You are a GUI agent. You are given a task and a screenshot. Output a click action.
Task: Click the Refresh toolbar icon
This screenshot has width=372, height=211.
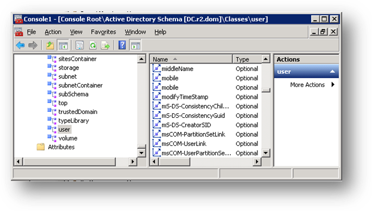click(x=93, y=45)
